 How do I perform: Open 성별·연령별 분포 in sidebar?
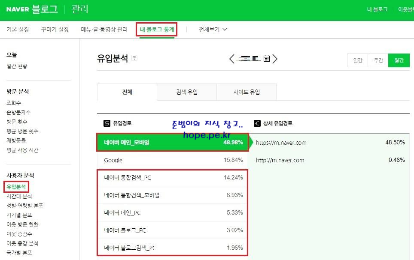pos(25,206)
